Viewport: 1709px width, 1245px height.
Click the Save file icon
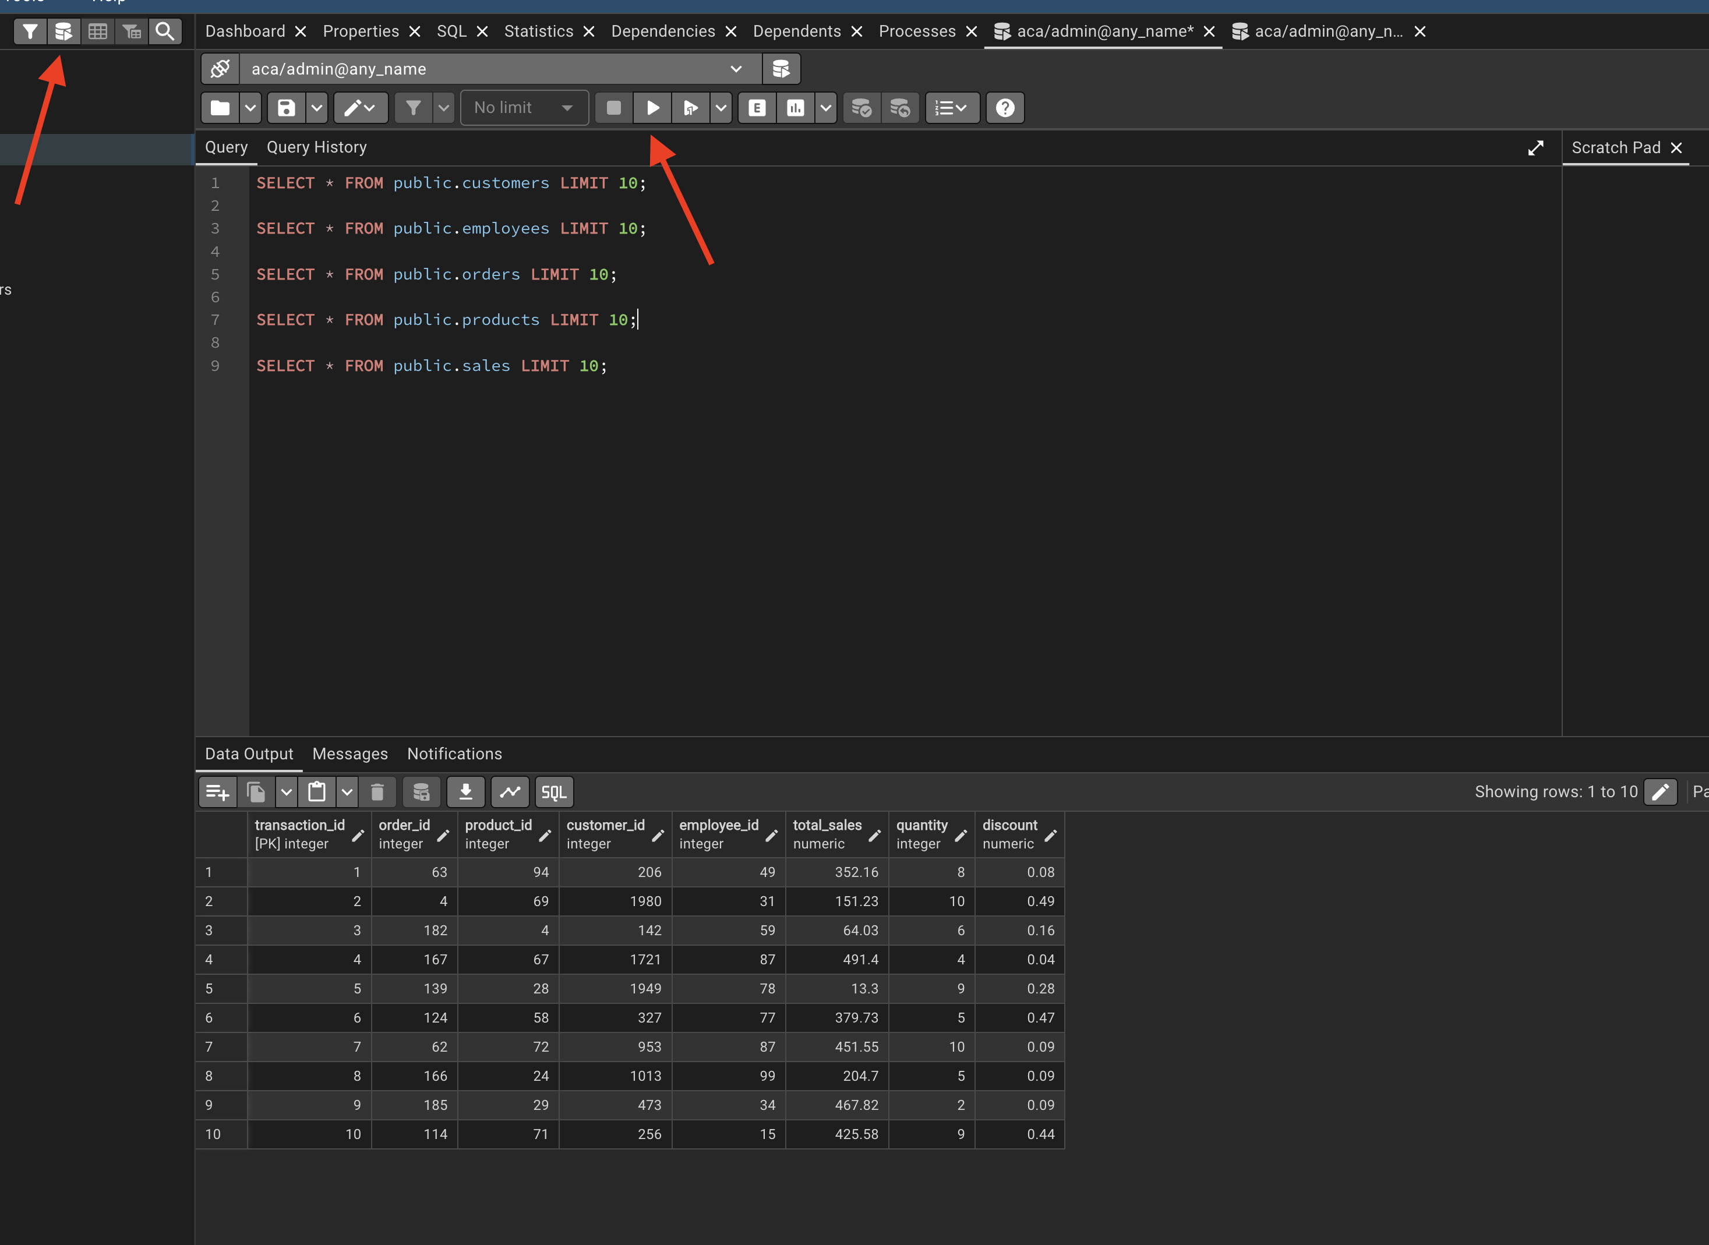tap(287, 108)
